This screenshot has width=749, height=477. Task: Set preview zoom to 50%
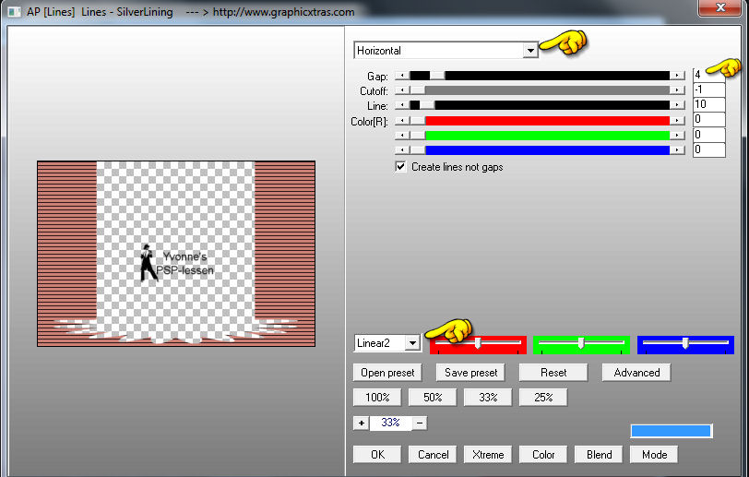point(433,397)
